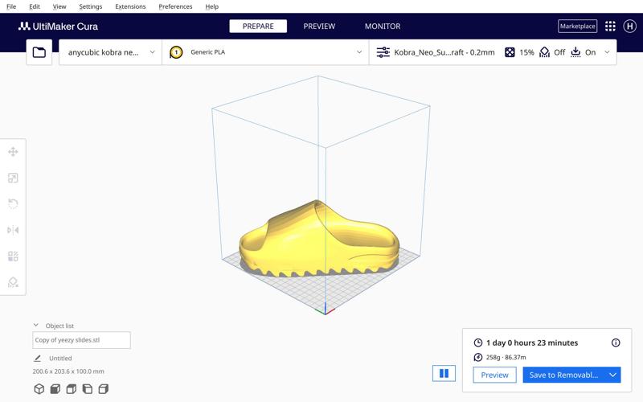Select the Per Model Settings tool
Image resolution: width=643 pixels, height=402 pixels.
13,256
